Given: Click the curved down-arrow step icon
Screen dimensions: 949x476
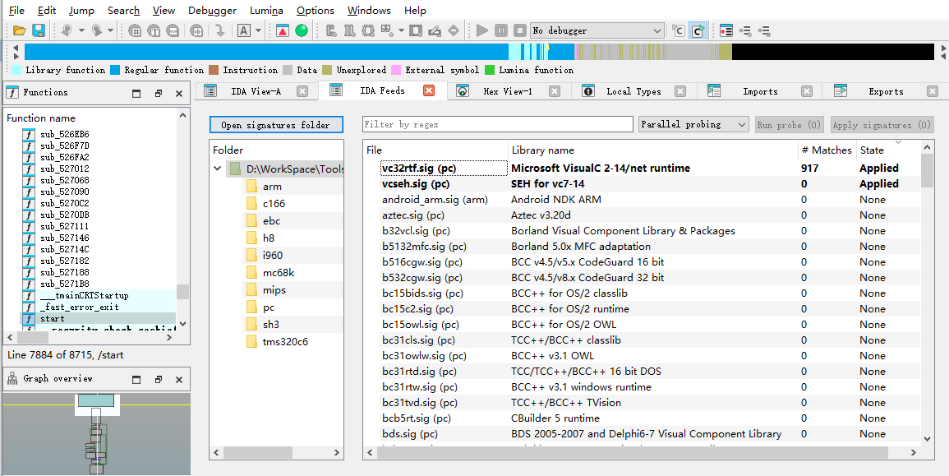Looking at the screenshot, I should 220,30.
